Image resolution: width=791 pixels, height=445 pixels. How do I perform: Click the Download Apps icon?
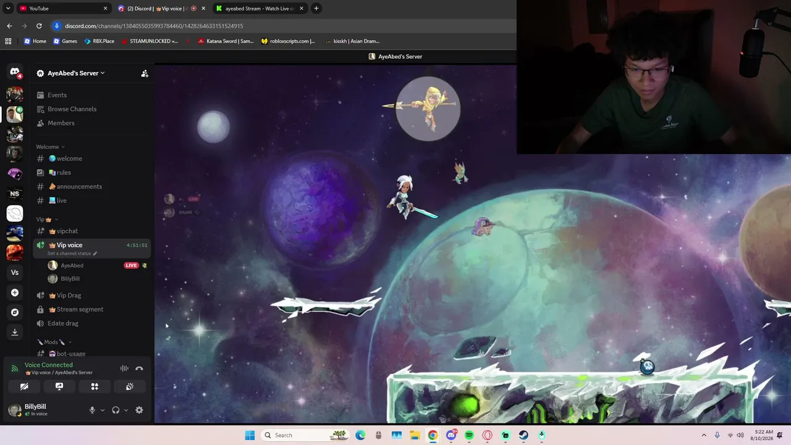tap(15, 332)
